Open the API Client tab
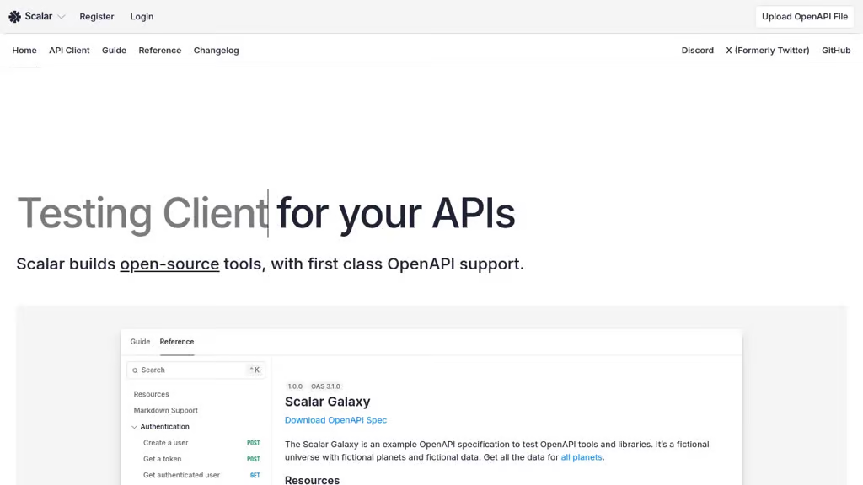The image size is (863, 485). tap(69, 50)
